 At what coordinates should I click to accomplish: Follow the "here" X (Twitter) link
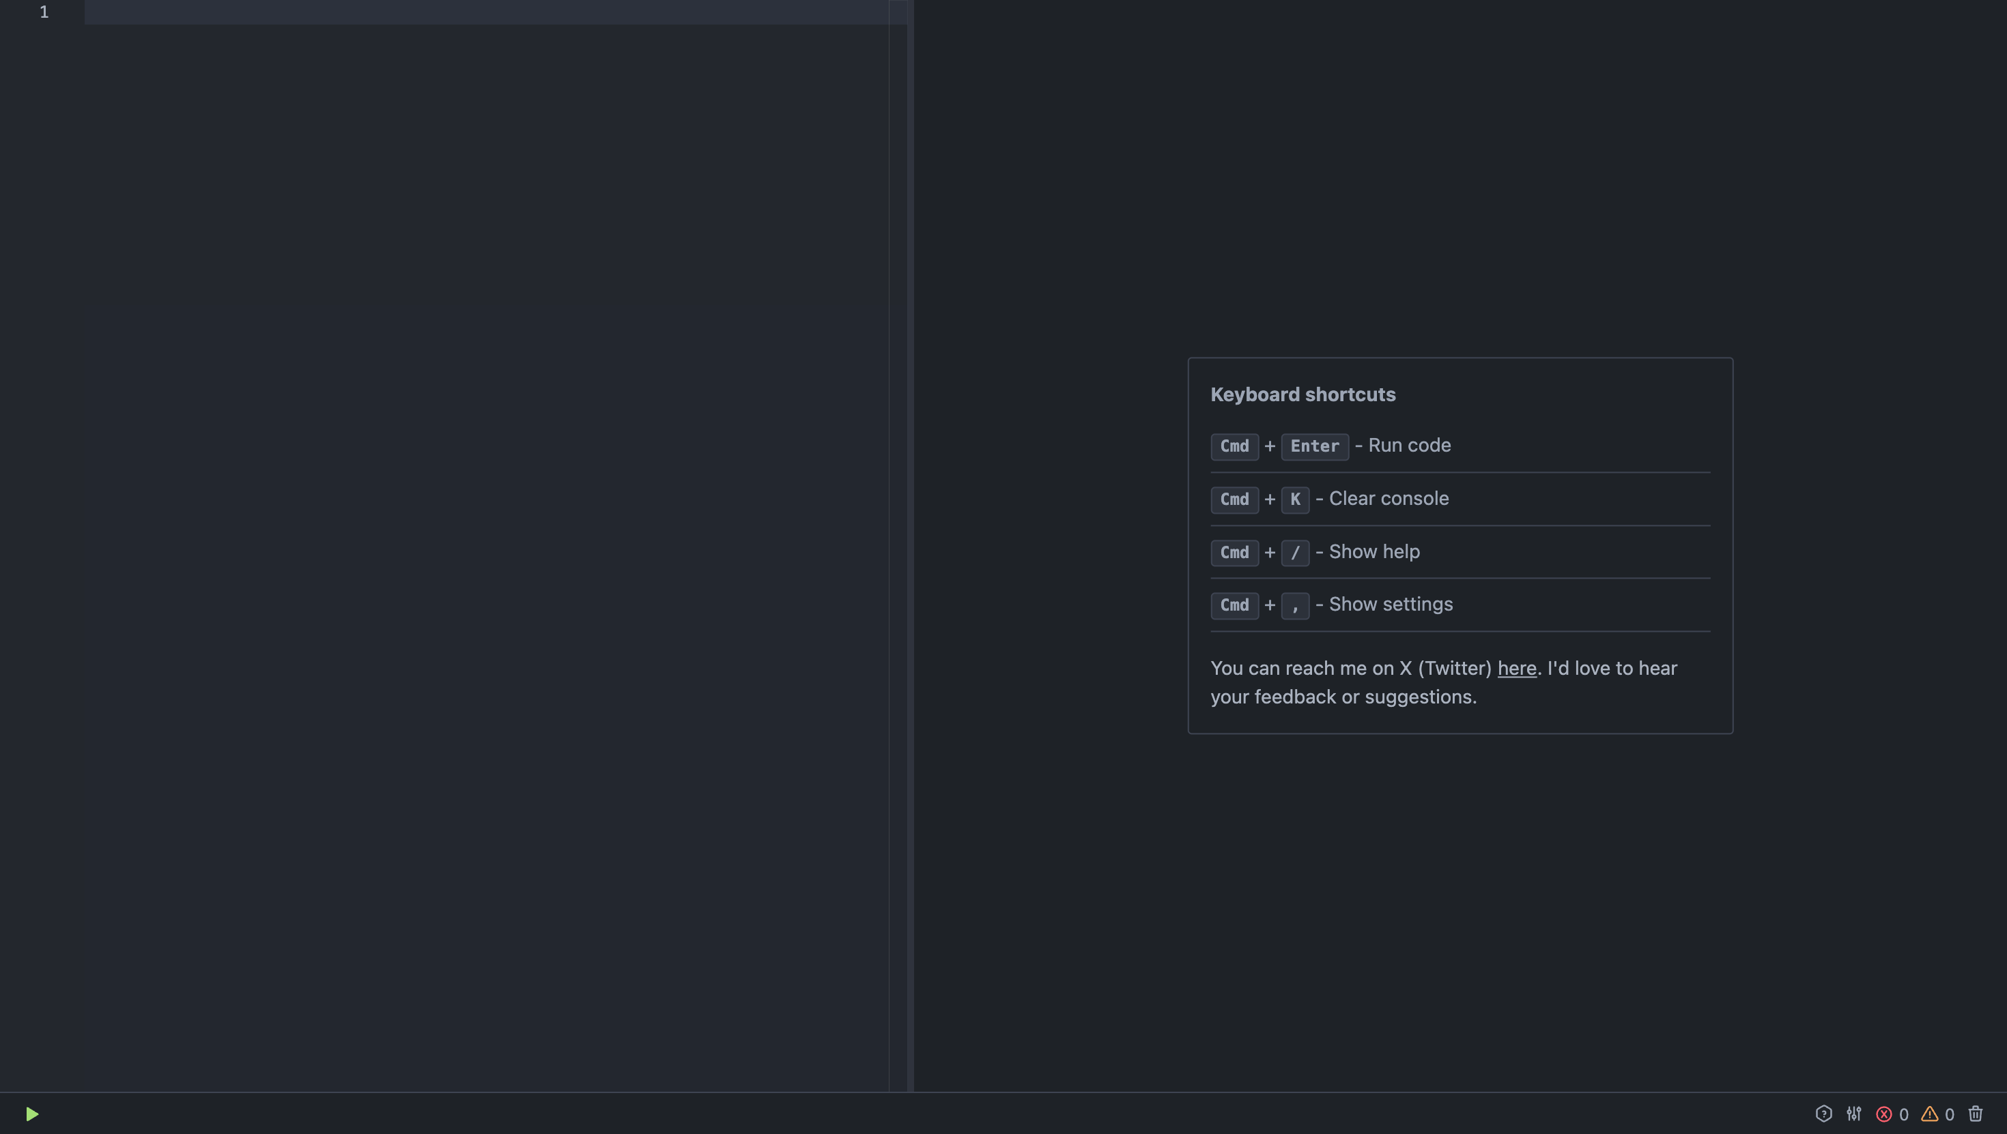[x=1516, y=668]
